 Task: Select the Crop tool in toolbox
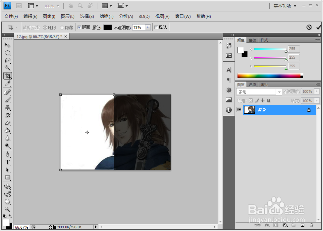click(8, 76)
